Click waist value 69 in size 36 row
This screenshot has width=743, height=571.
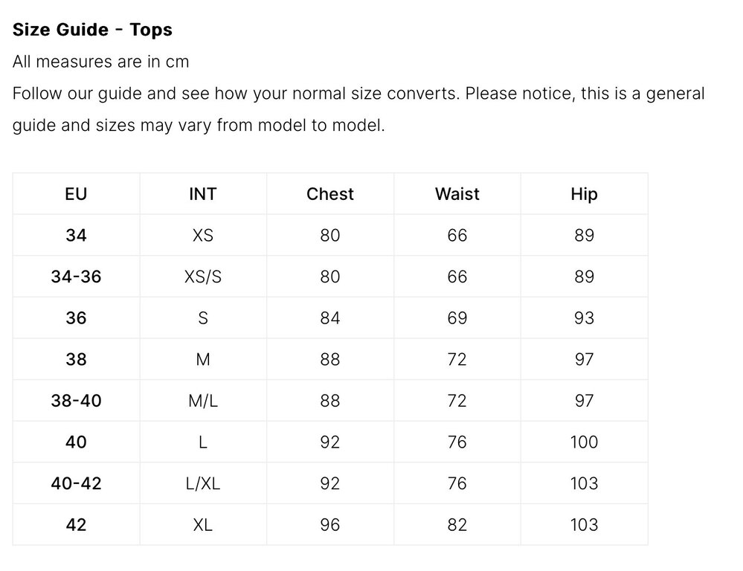coord(457,318)
